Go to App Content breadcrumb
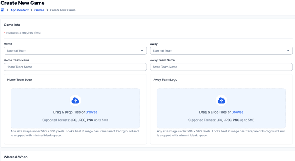Viewport: 295px width, 161px height. pos(19,10)
